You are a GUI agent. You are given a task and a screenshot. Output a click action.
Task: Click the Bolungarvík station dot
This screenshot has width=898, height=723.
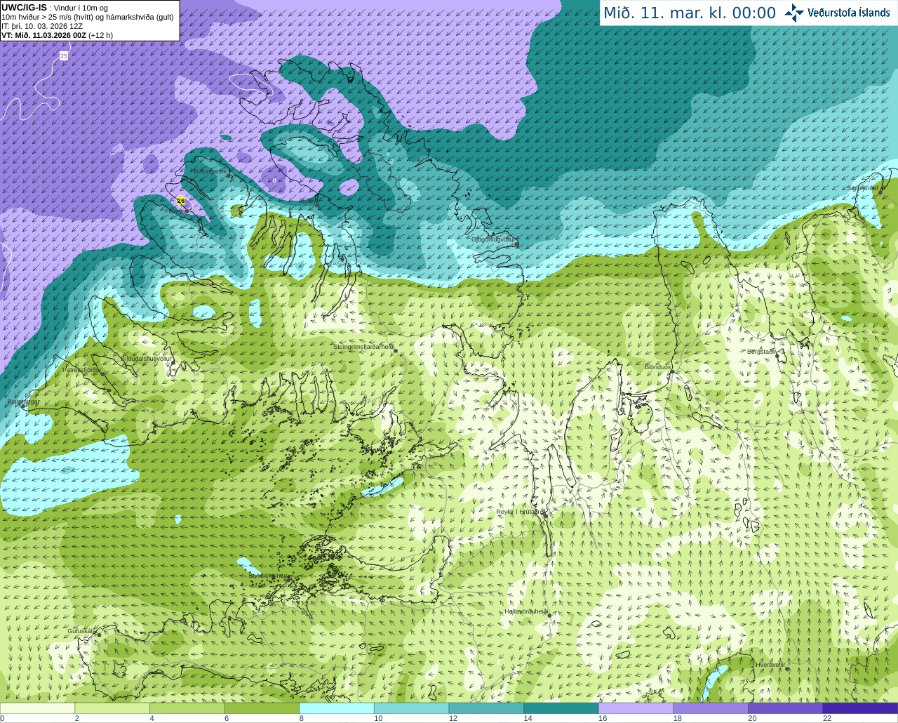(229, 175)
